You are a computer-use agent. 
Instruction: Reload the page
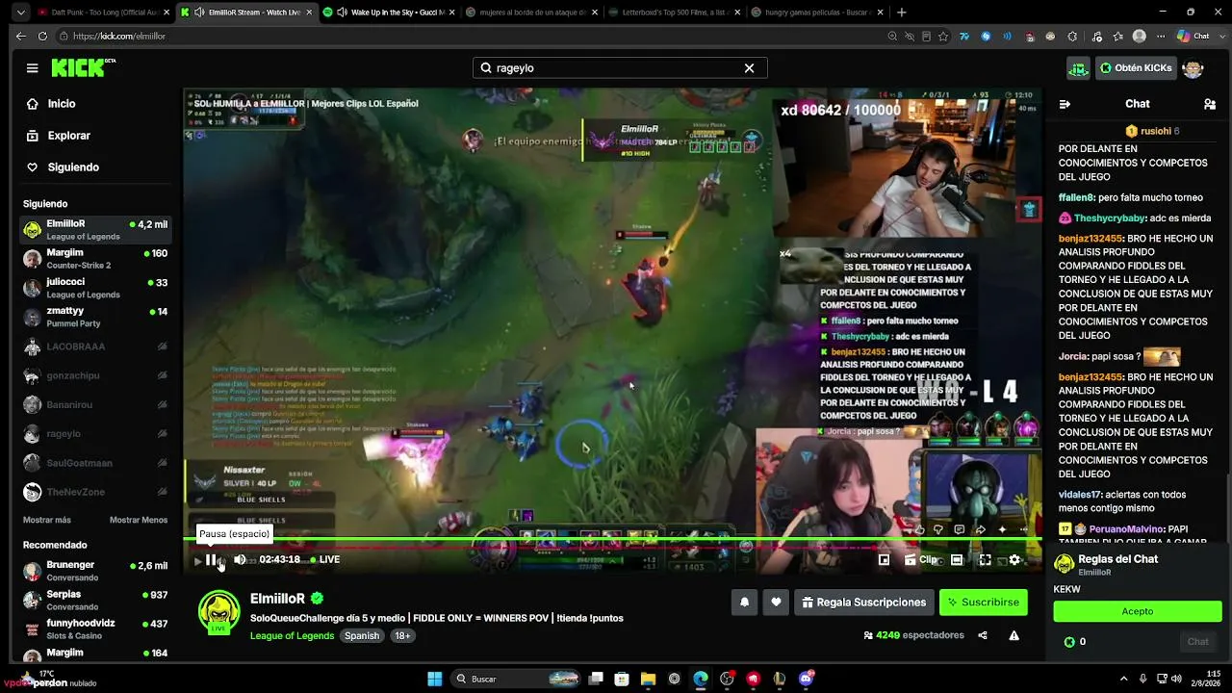tap(42, 37)
